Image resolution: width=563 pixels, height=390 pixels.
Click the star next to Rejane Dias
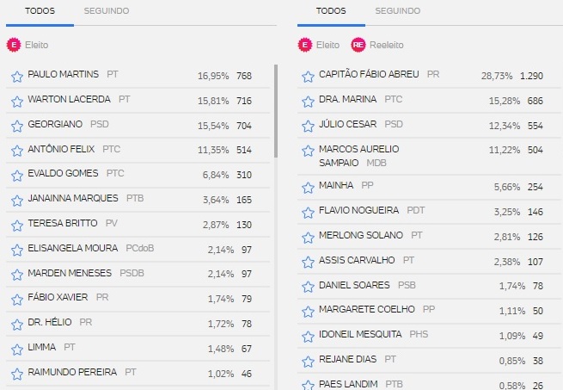coord(308,362)
